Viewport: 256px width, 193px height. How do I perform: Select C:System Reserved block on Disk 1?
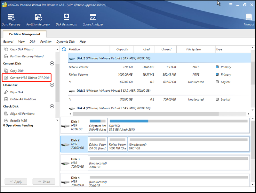[x=98, y=125]
